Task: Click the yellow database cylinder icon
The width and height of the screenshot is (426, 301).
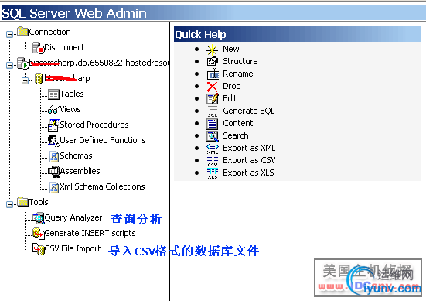Action: pyautogui.click(x=39, y=79)
